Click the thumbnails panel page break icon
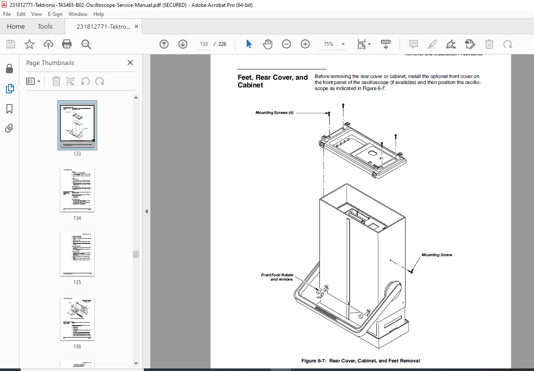This screenshot has height=371, width=534. click(x=71, y=81)
